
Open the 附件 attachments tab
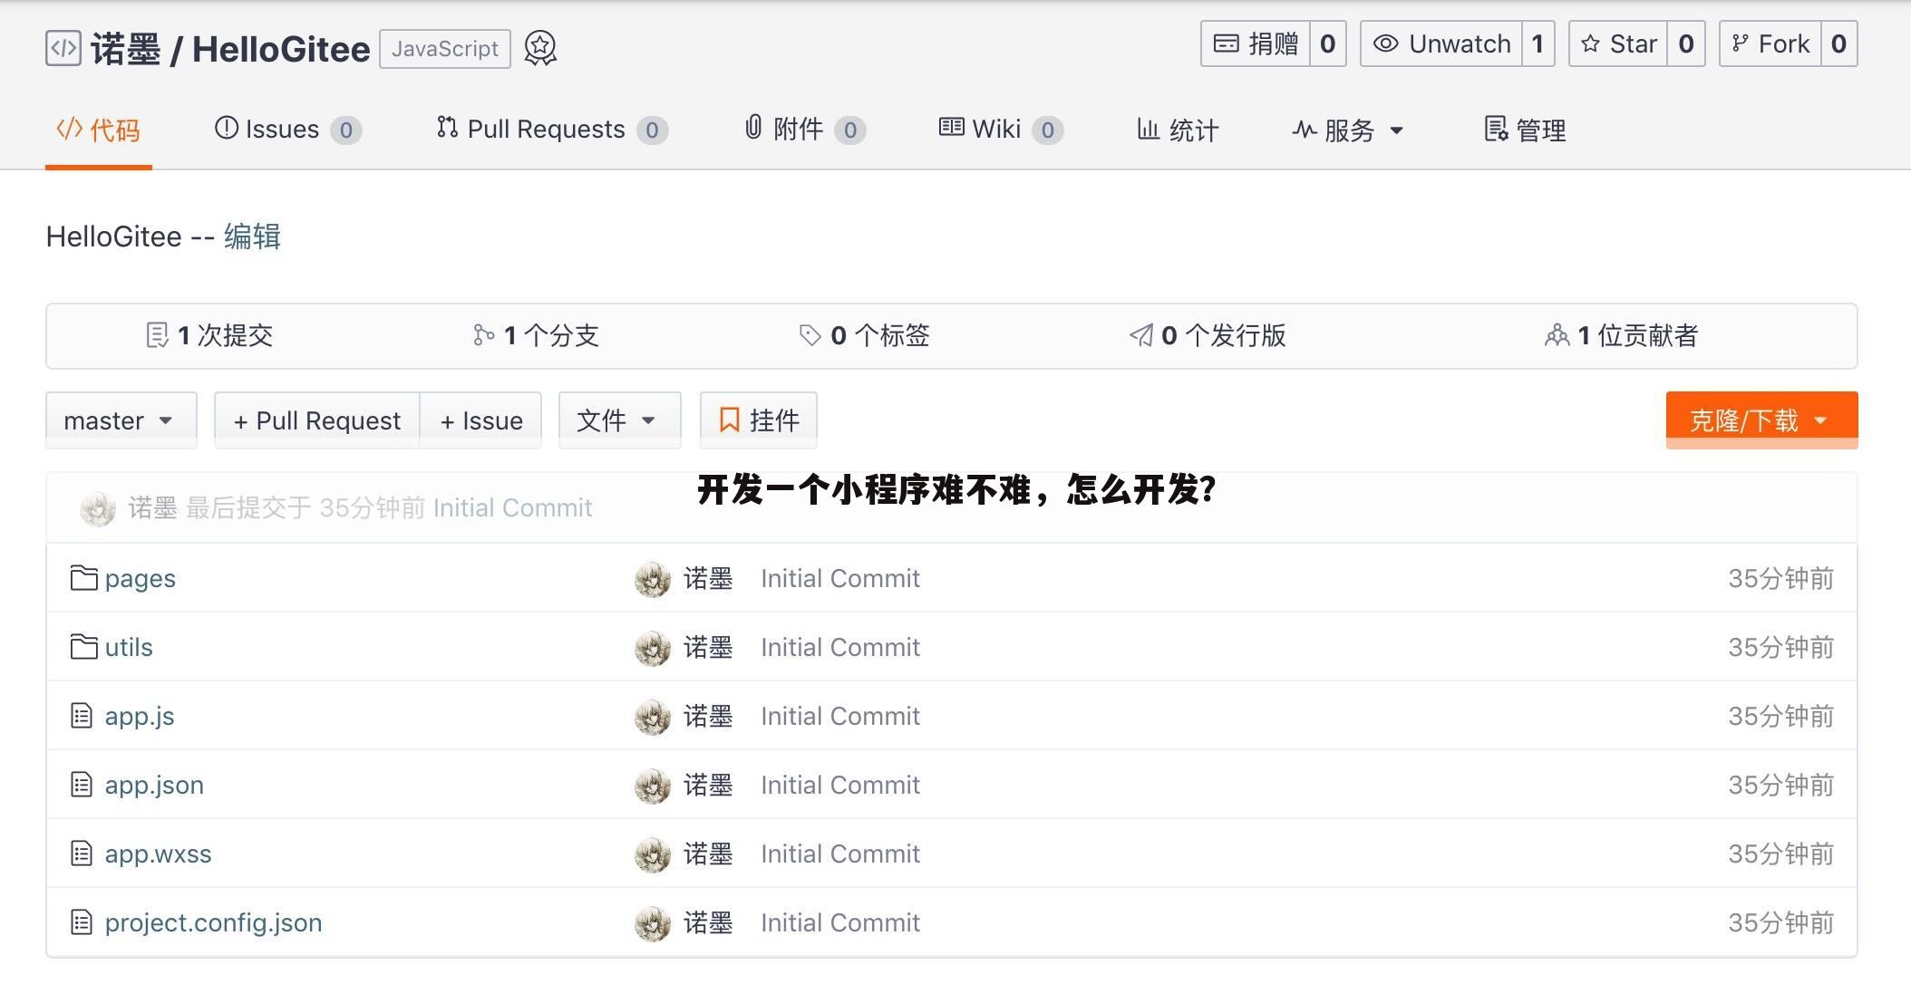pos(805,130)
